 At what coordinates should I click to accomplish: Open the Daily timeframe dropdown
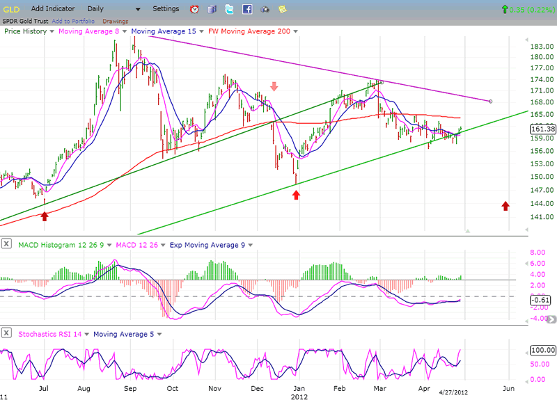coord(138,9)
